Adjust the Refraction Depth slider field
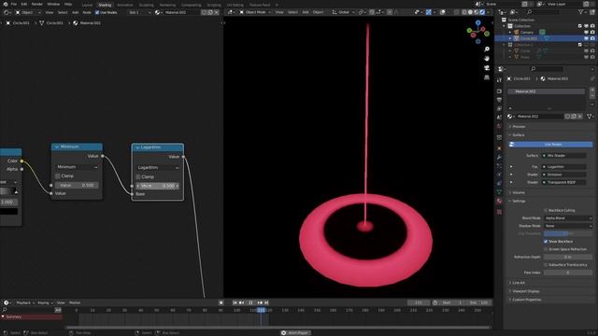 (567, 258)
